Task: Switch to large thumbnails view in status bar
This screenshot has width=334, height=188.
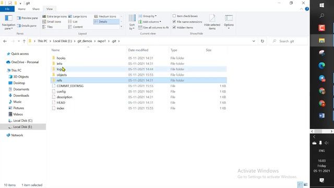Action: (x=306, y=184)
